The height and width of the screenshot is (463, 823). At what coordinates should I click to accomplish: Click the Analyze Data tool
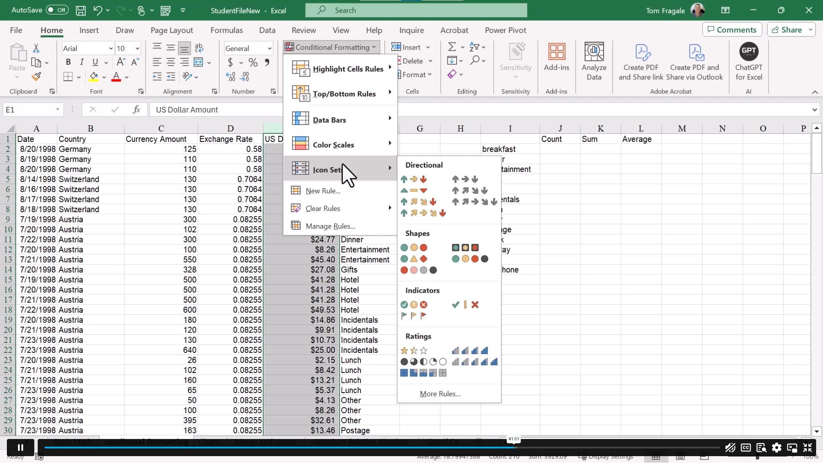[594, 61]
